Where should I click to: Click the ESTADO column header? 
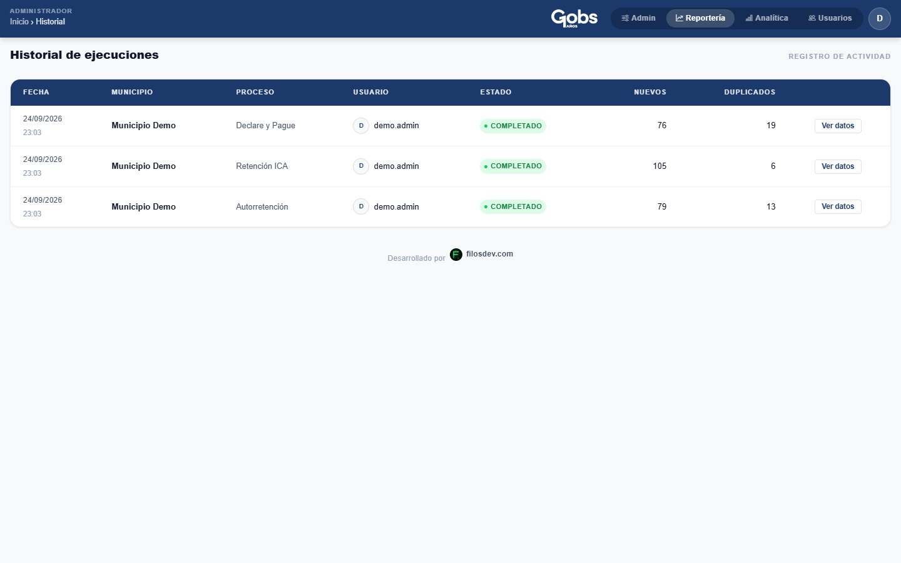click(x=496, y=92)
